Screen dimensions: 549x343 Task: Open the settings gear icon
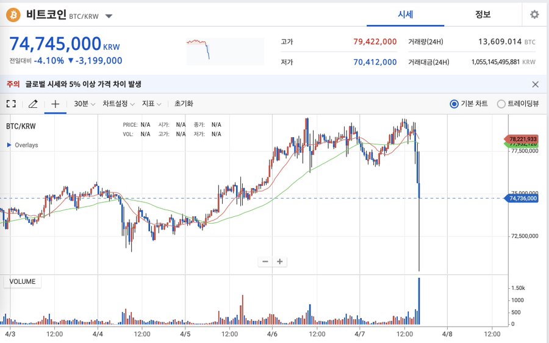tap(534, 15)
